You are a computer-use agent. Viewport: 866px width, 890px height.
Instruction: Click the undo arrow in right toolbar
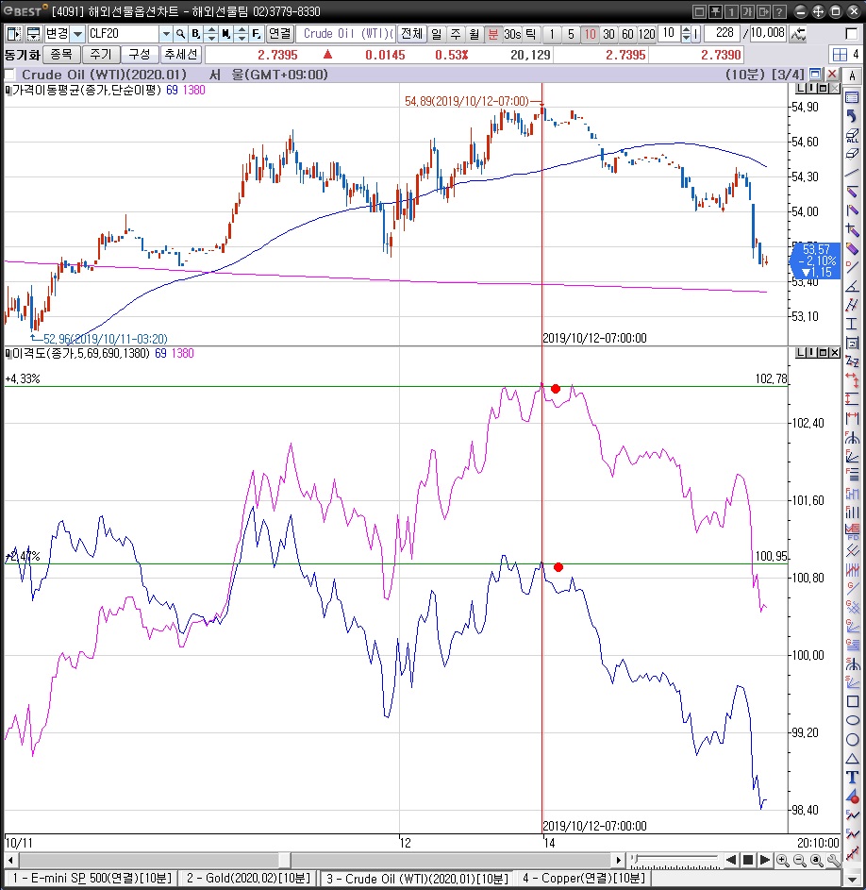tap(853, 115)
